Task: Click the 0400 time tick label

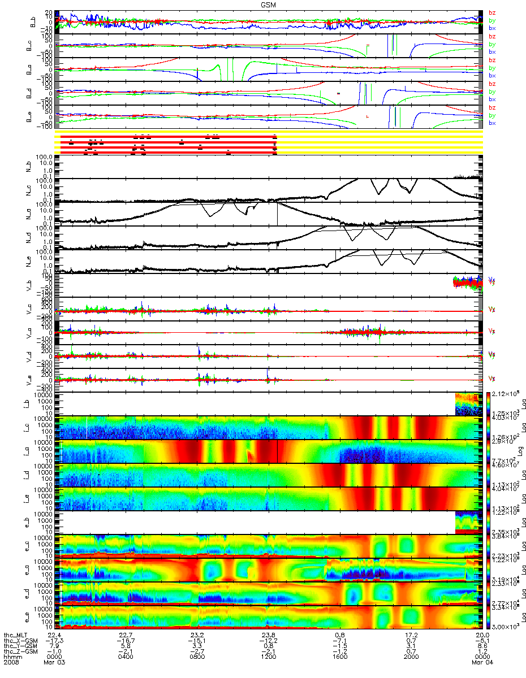Action: [126, 657]
